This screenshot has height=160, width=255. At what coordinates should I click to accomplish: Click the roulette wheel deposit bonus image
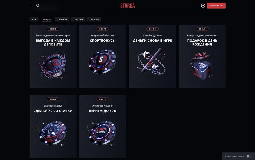click(x=53, y=66)
